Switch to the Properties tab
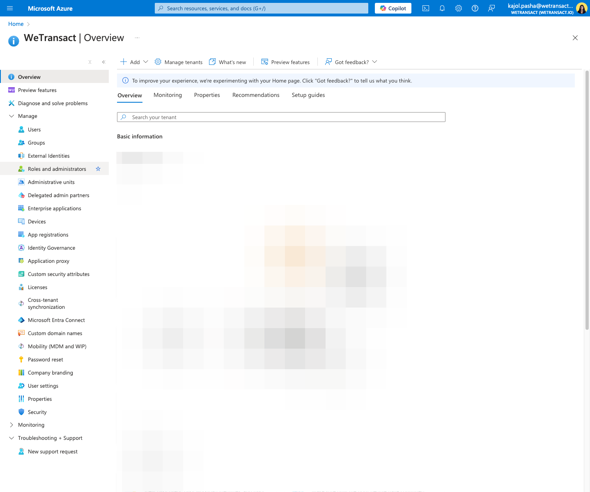The width and height of the screenshot is (590, 492). tap(207, 95)
